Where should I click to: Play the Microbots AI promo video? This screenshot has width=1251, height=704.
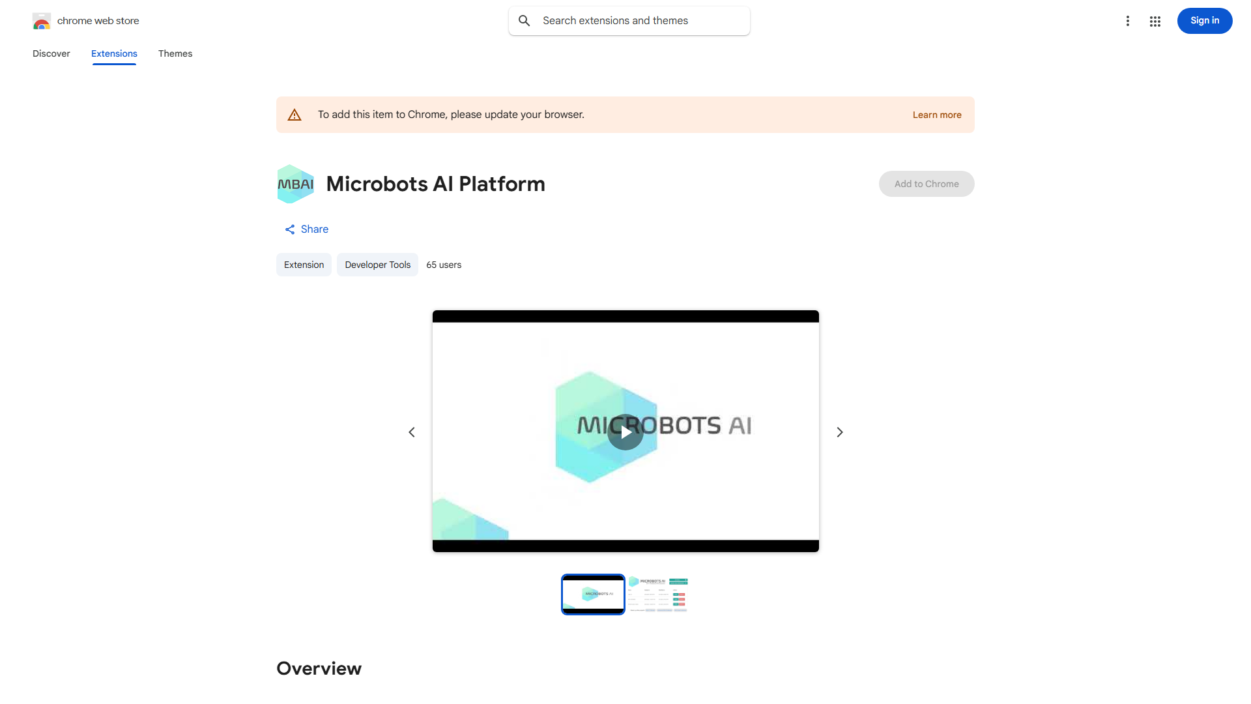tap(625, 432)
